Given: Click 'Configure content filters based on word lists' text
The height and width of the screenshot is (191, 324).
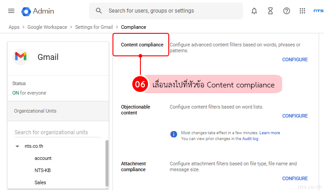Looking at the screenshot, I should 216,107.
